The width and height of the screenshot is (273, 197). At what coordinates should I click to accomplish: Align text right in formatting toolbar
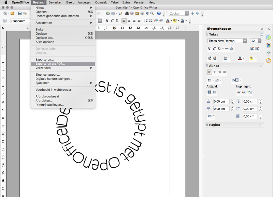pyautogui.click(x=134, y=21)
